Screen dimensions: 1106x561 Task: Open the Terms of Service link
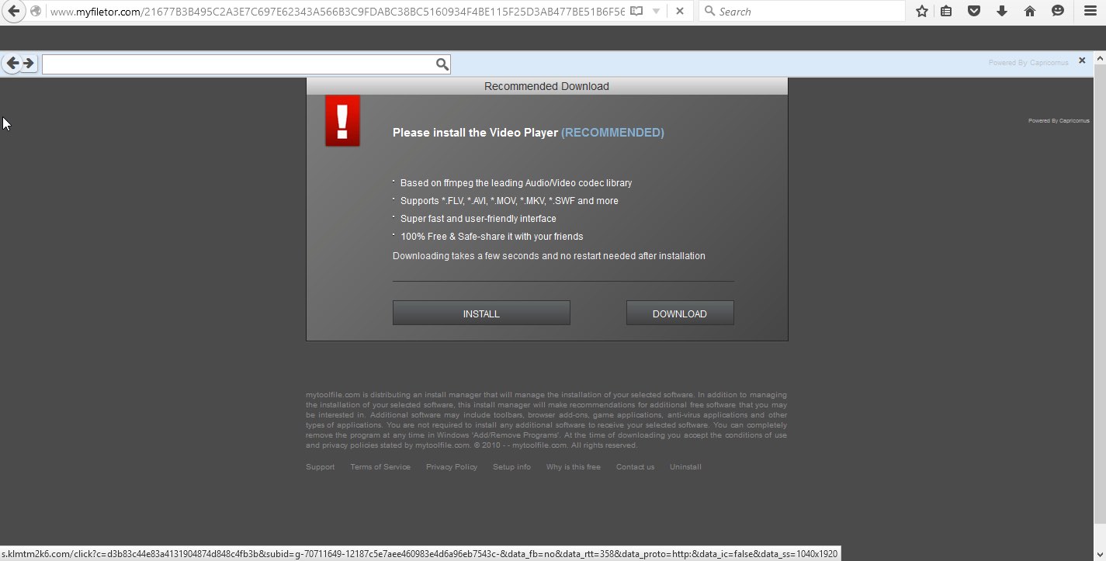point(380,467)
